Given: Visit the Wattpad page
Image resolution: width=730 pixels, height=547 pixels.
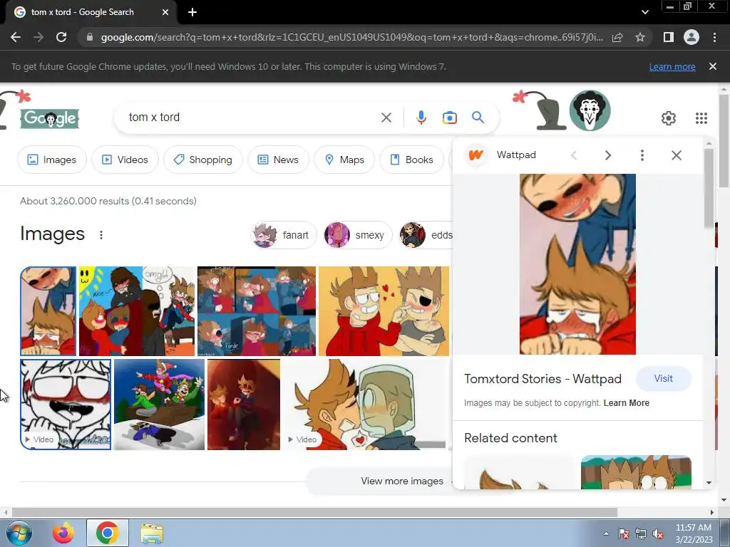Looking at the screenshot, I should (x=664, y=379).
